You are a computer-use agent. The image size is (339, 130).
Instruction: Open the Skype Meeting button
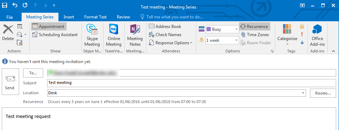point(92,35)
